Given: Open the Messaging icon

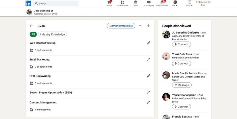Looking at the screenshot, I should [149, 2].
